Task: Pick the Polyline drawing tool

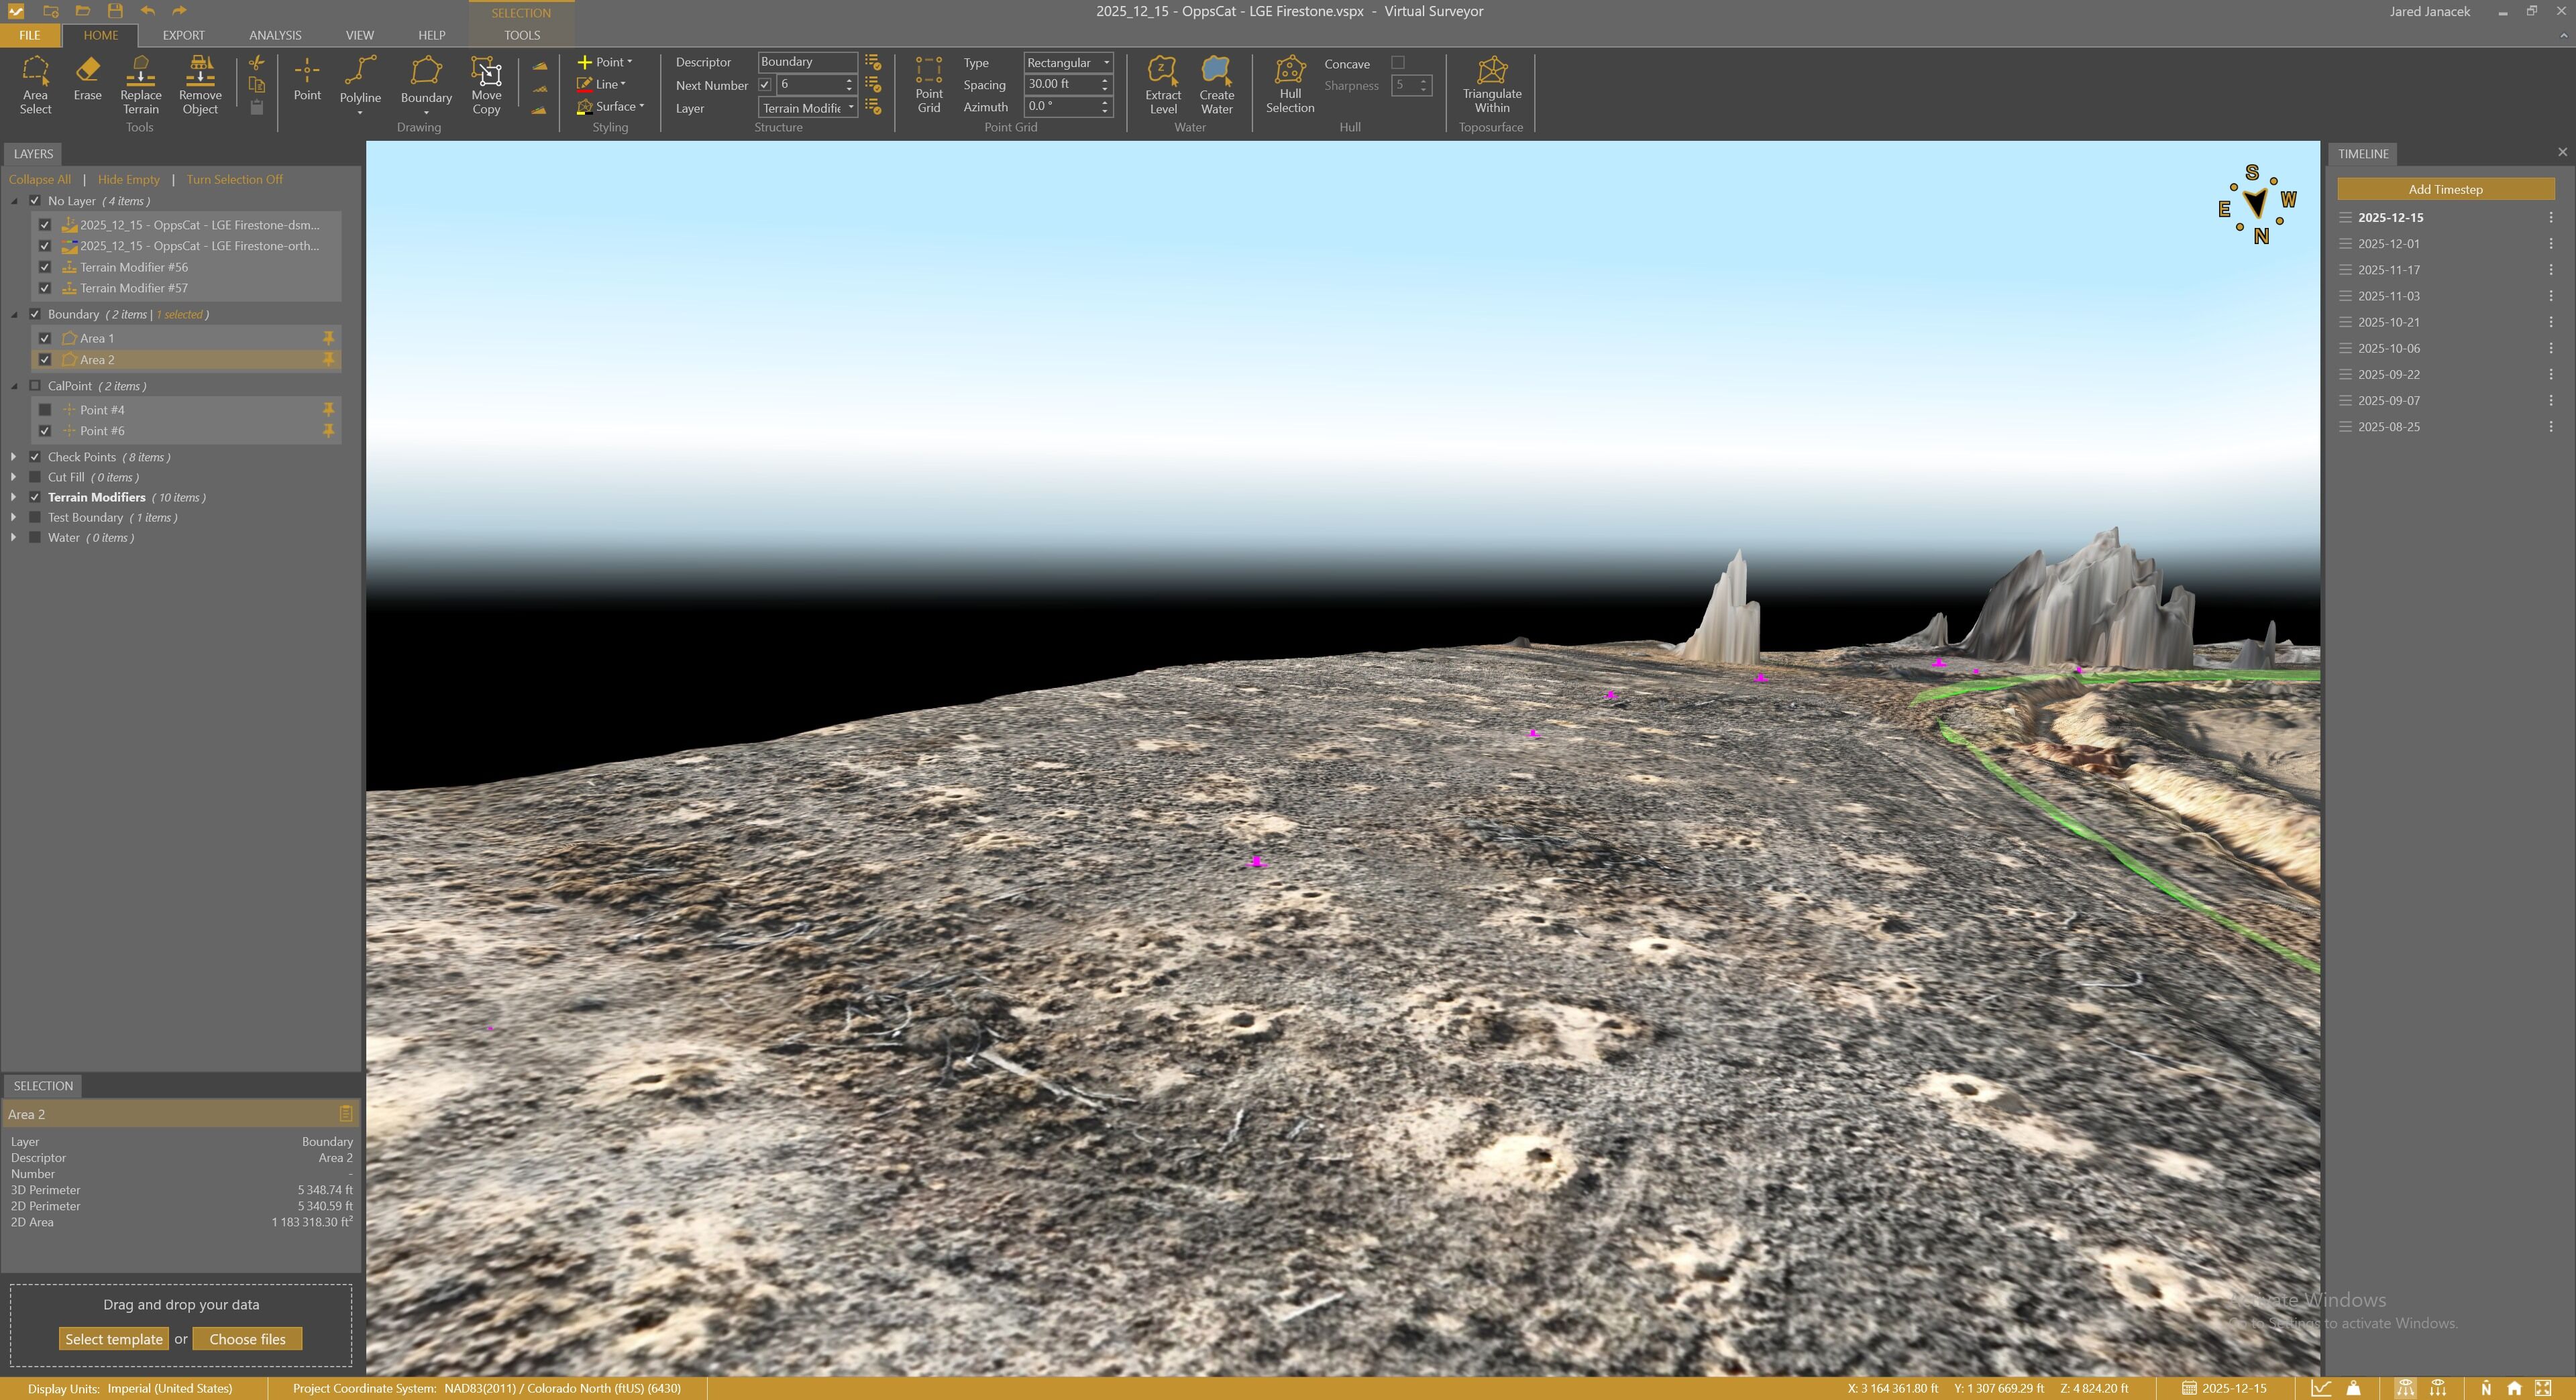Action: tap(360, 85)
